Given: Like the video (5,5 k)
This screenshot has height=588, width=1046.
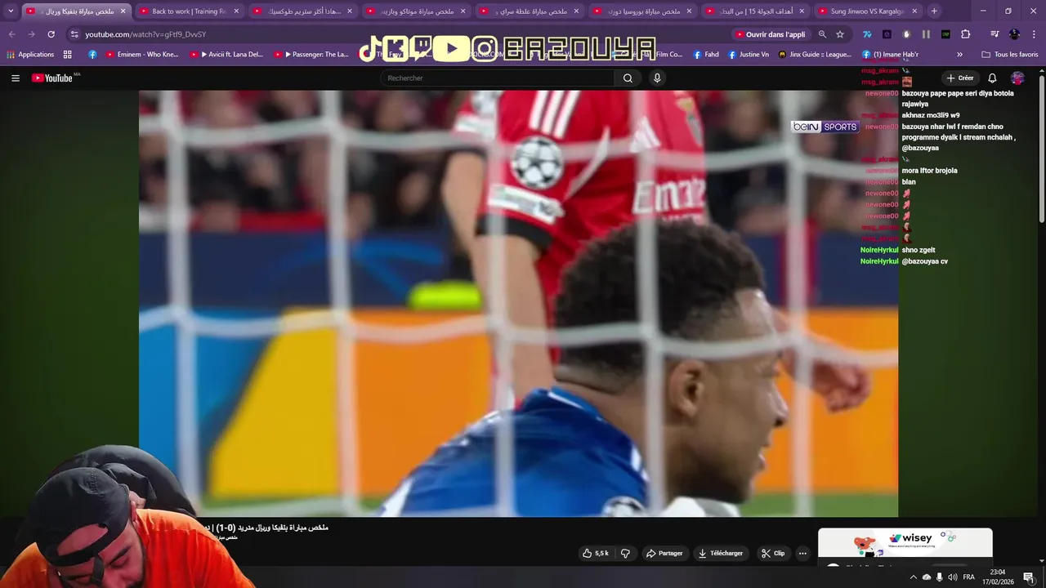Looking at the screenshot, I should pyautogui.click(x=596, y=553).
